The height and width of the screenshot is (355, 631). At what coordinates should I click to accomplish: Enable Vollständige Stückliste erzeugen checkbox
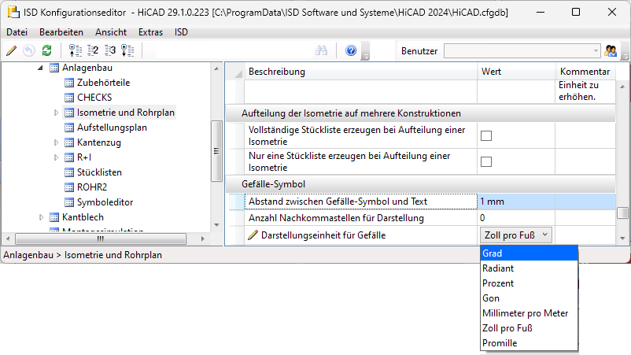(x=486, y=135)
